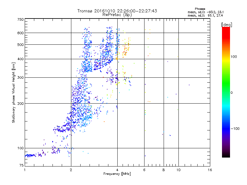This screenshot has width=247, height=185.
Task: Click the y-axis tick label '600'
Action: (x=20, y=33)
